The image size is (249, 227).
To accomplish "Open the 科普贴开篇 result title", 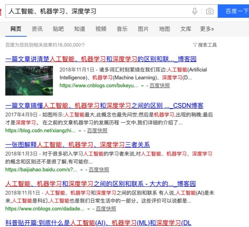I will point(98,223).
